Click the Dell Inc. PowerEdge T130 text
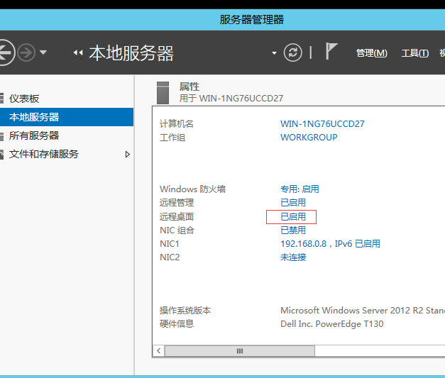Image resolution: width=445 pixels, height=378 pixels. pyautogui.click(x=331, y=324)
